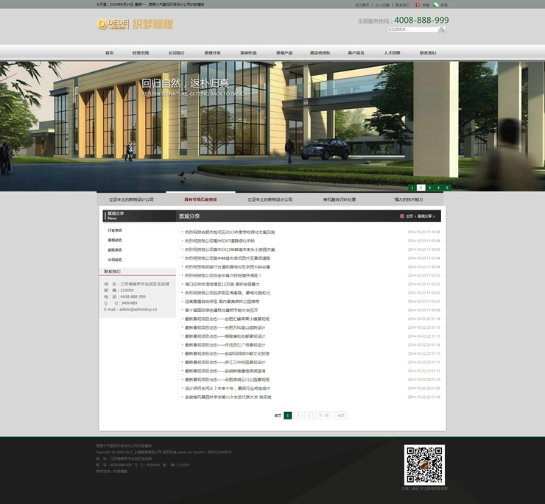The width and height of the screenshot is (545, 504).
Task: Click the WeChat icon in top bar
Action: point(436,4)
